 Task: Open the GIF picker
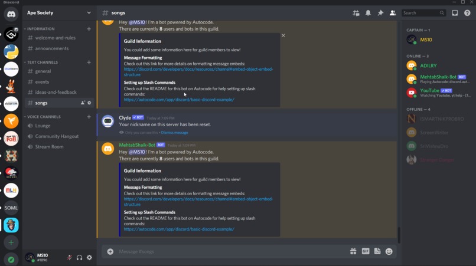pyautogui.click(x=366, y=251)
